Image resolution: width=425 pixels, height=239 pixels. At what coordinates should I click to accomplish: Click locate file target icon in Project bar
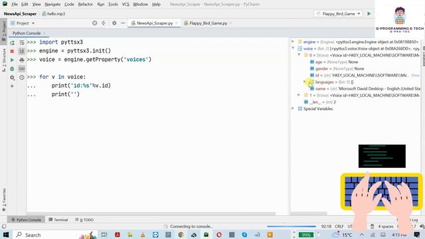[x=94, y=23]
